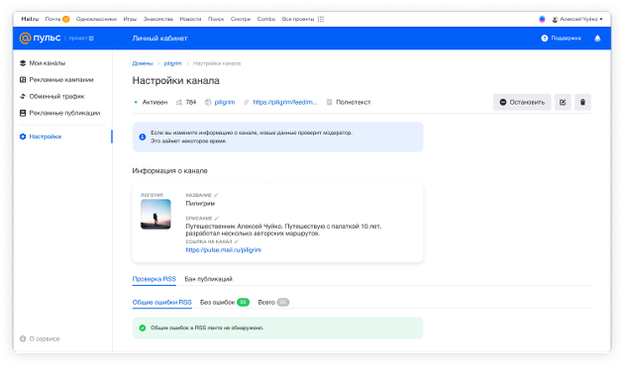The image size is (624, 367).
Task: Click the Остановить button
Action: coord(522,102)
